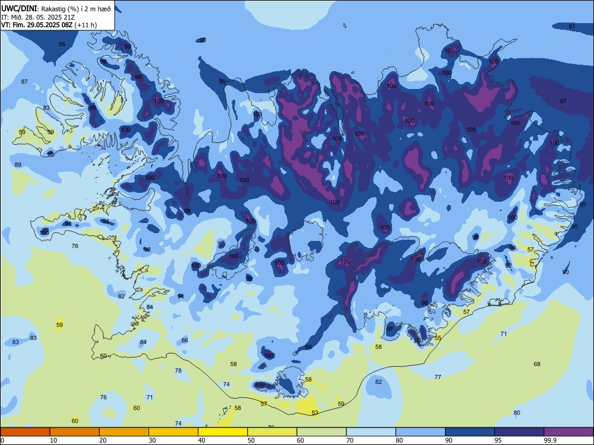The image size is (594, 445).
Task: Click the 89 humidity value on the map
Action: (18, 164)
